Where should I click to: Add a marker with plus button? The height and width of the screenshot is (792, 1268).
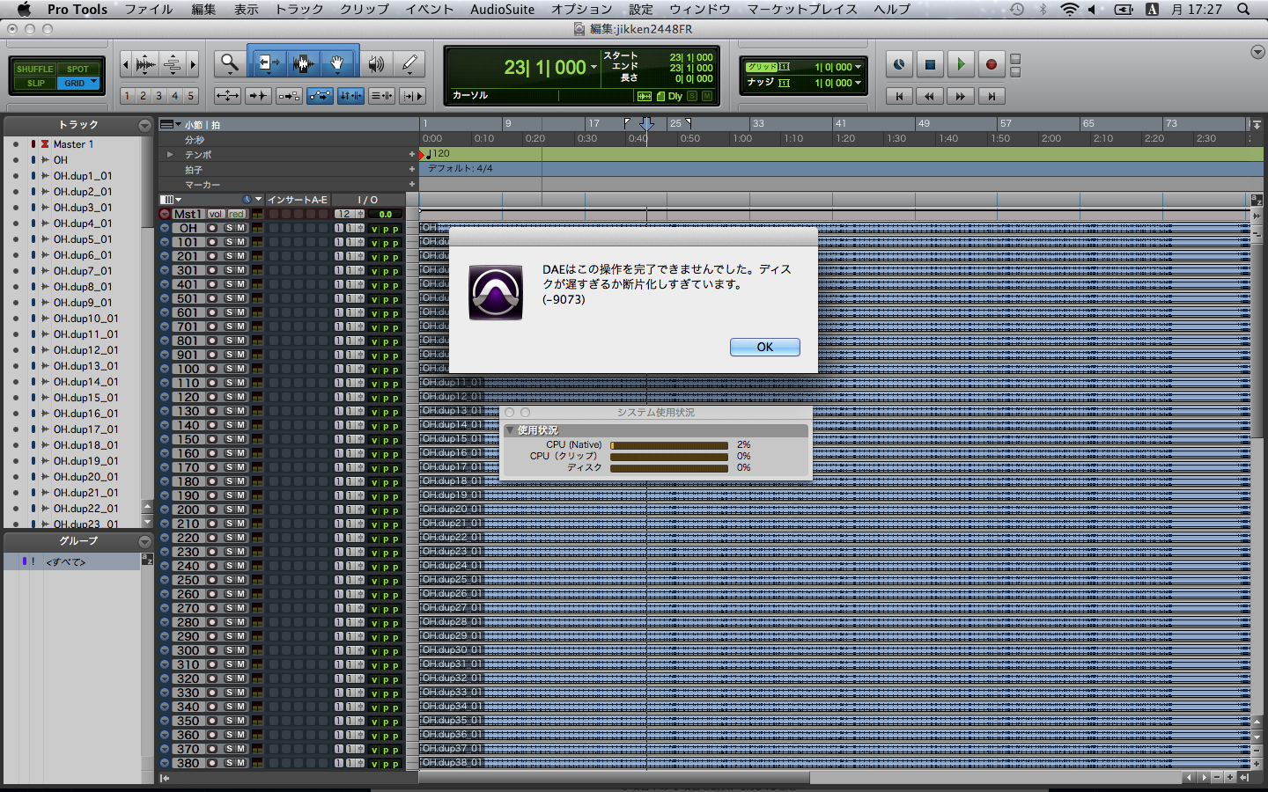point(411,185)
